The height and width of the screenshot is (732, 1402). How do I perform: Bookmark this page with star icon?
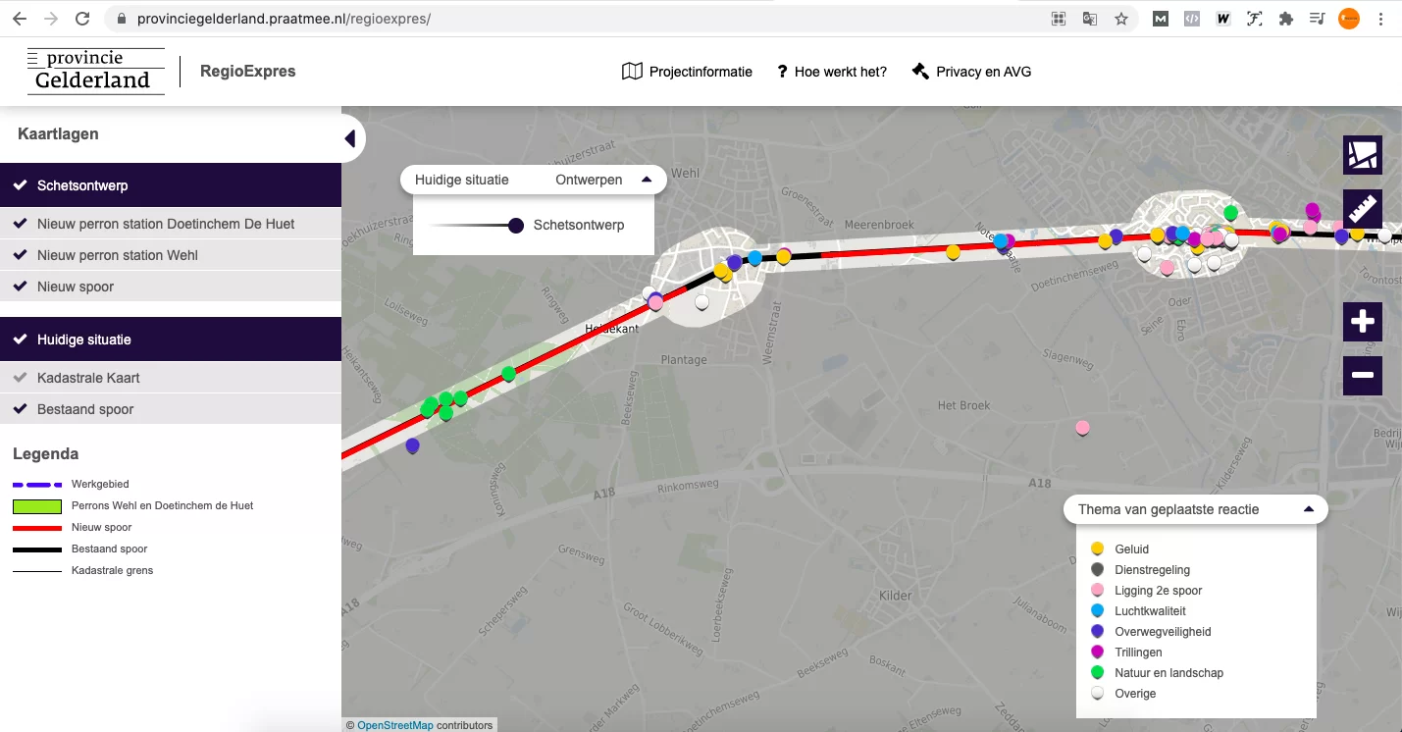click(x=1121, y=19)
